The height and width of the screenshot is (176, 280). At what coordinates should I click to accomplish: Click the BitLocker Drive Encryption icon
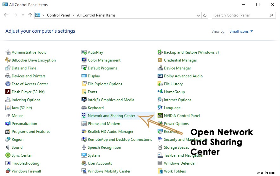8,60
